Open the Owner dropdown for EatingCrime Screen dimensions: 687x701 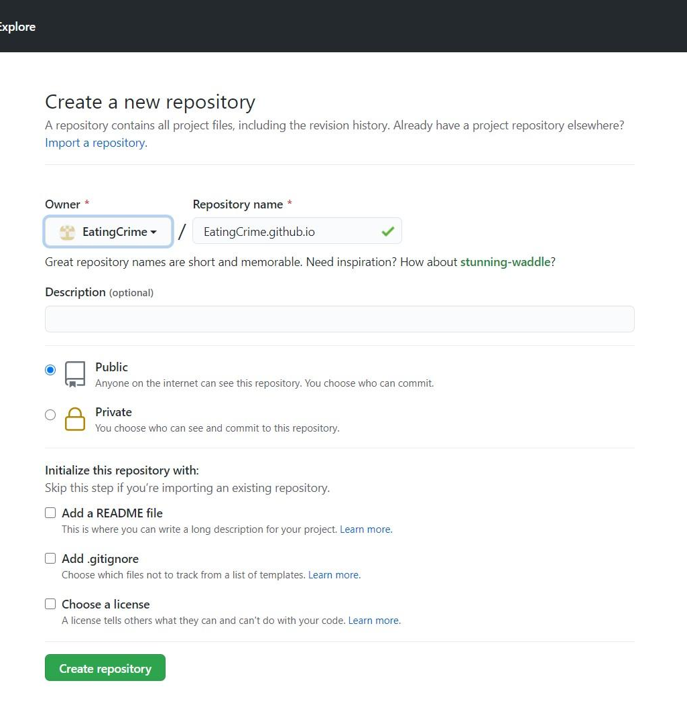(x=109, y=232)
